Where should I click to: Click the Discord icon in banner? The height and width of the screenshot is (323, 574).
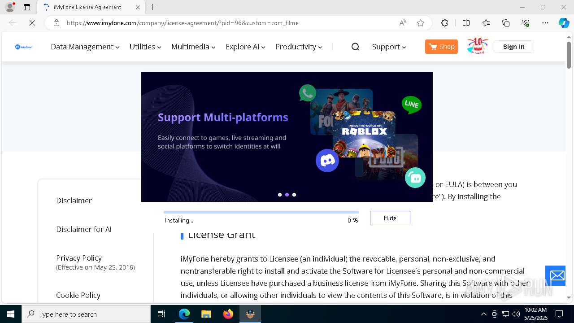point(327,161)
